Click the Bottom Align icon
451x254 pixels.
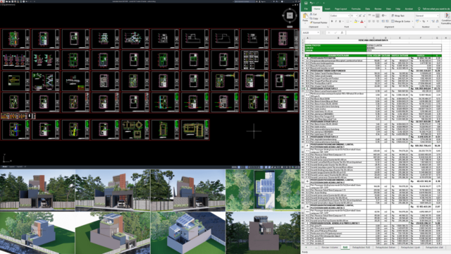[x=378, y=16]
